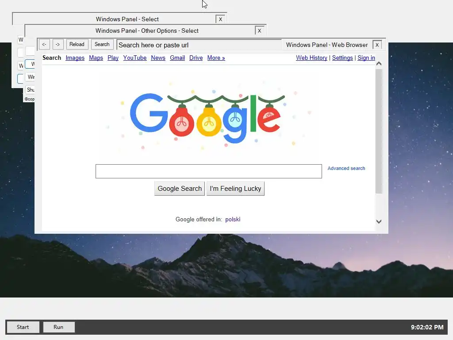This screenshot has height=340, width=453.
Task: Click the Run button on taskbar
Action: pyautogui.click(x=59, y=327)
